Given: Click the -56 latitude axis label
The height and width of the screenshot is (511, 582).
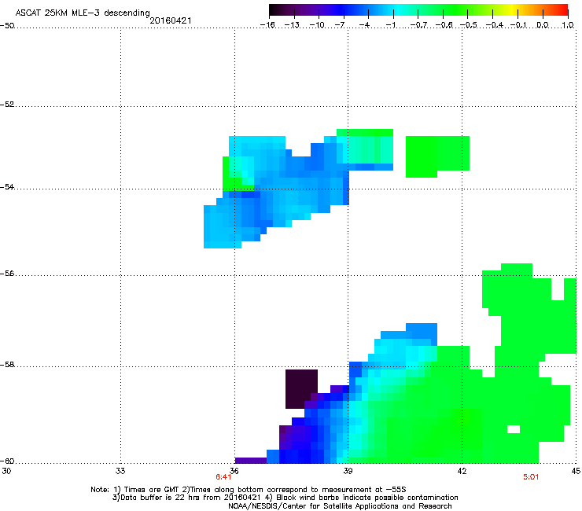Looking at the screenshot, I should (x=7, y=274).
